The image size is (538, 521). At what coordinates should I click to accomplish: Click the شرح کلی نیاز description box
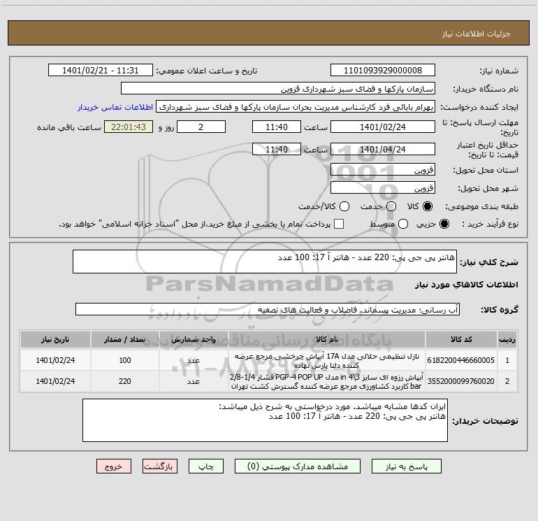pyautogui.click(x=265, y=262)
